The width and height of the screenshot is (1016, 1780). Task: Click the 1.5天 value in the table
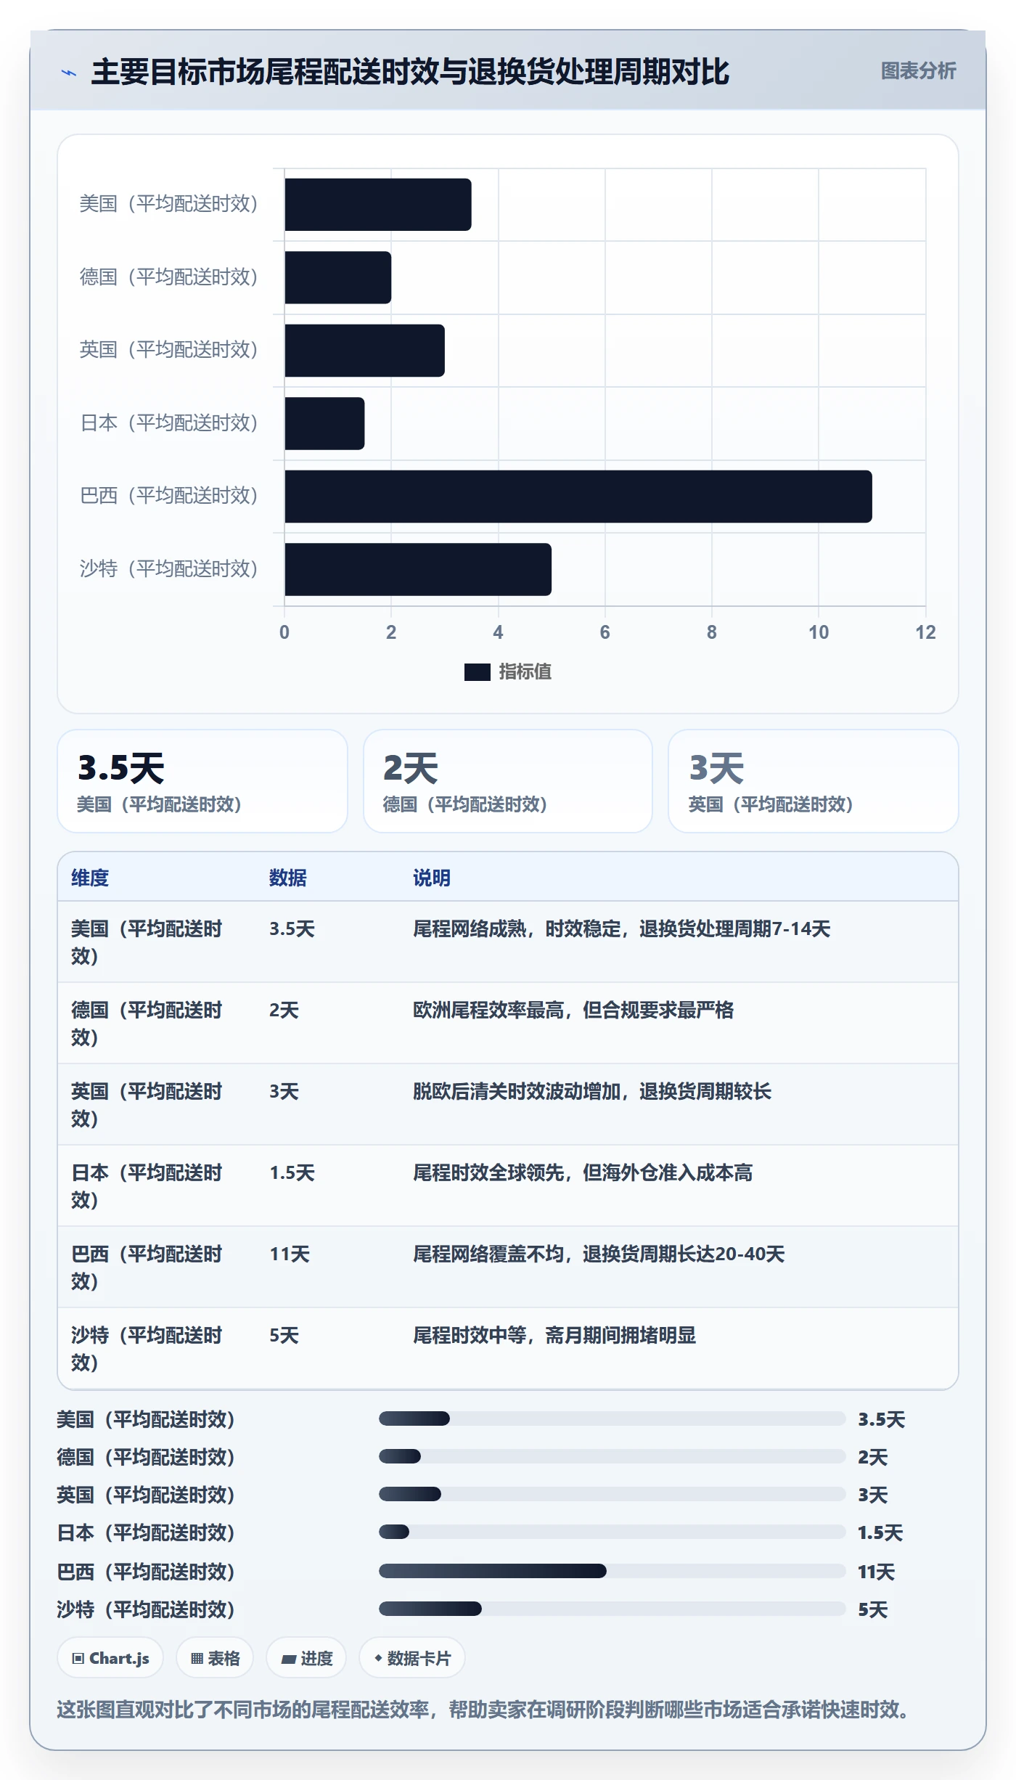tap(292, 1172)
